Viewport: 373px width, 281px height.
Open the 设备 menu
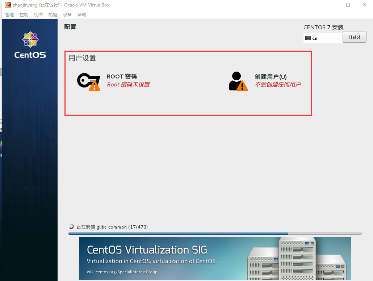pos(67,15)
